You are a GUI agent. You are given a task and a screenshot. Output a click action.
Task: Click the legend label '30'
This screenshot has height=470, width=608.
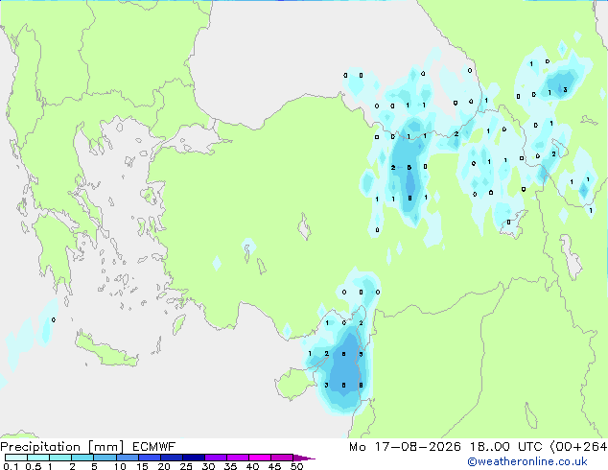click(208, 466)
